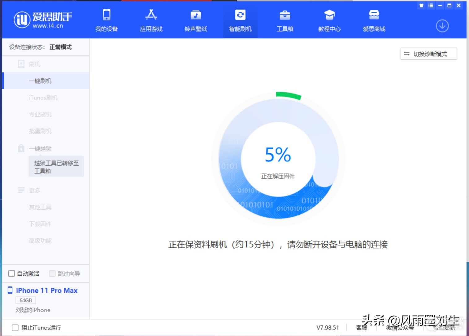The width and height of the screenshot is (469, 336).
Task: Open the 爱思商城 store
Action: tap(374, 20)
